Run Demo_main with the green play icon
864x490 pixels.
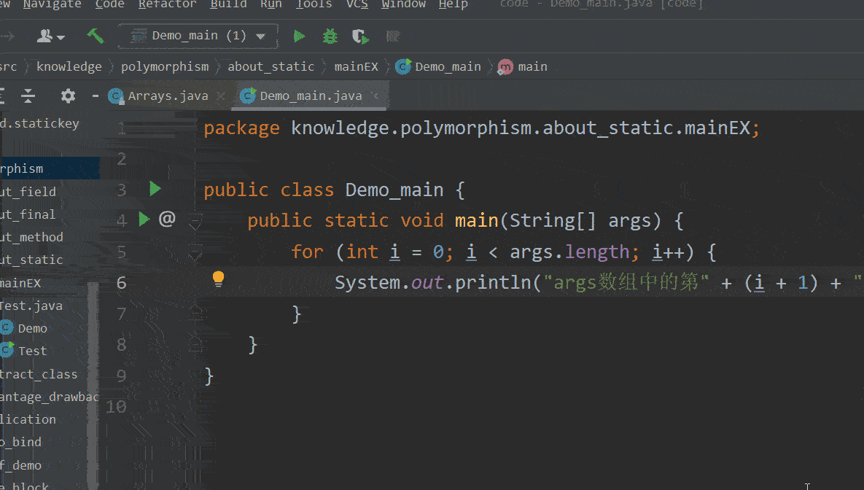[299, 36]
